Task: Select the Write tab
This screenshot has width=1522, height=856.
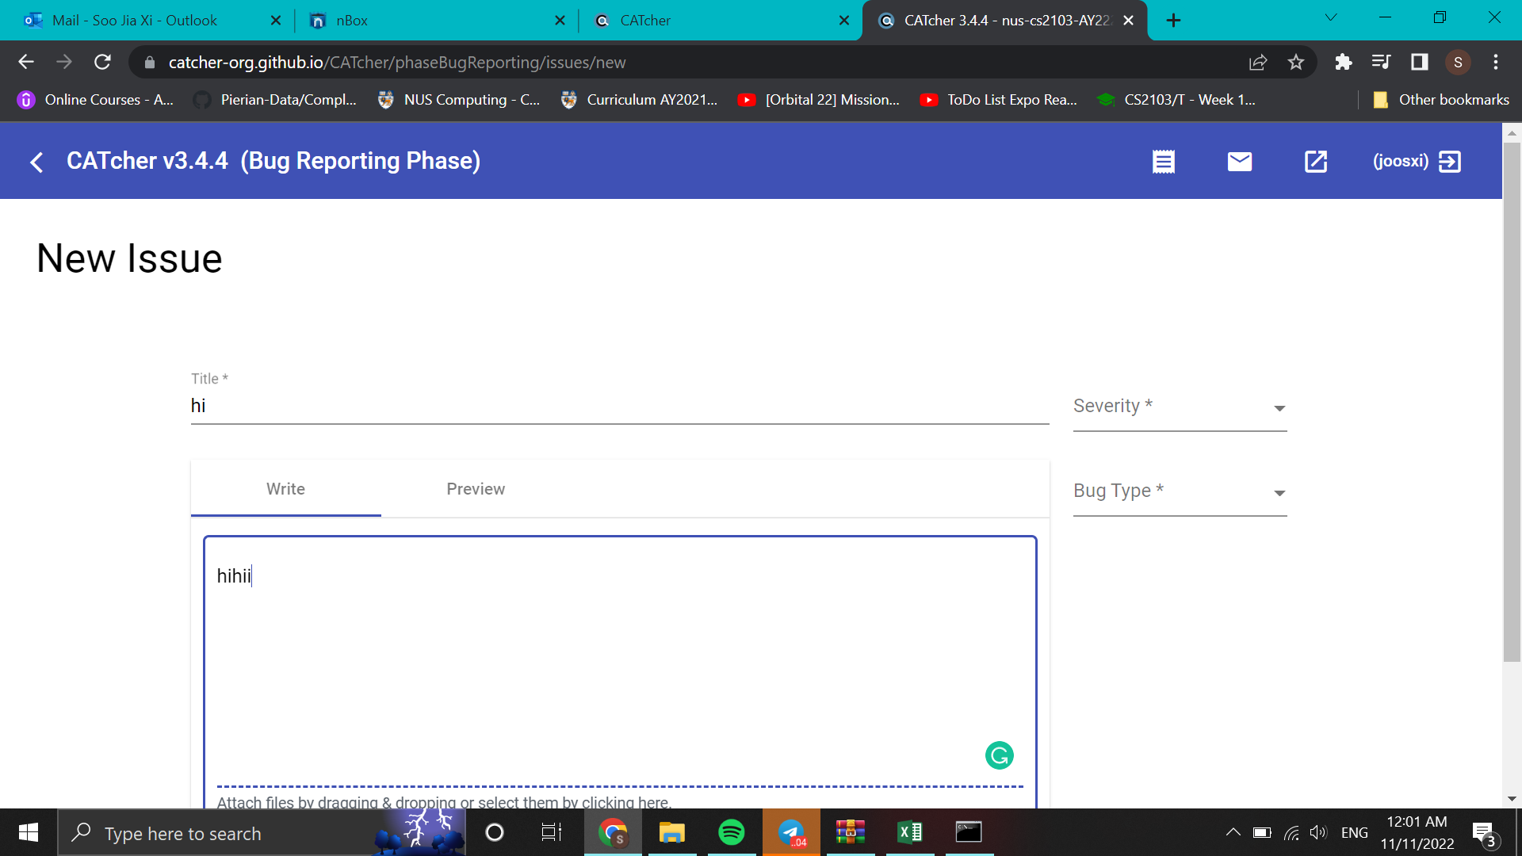Action: (x=285, y=489)
